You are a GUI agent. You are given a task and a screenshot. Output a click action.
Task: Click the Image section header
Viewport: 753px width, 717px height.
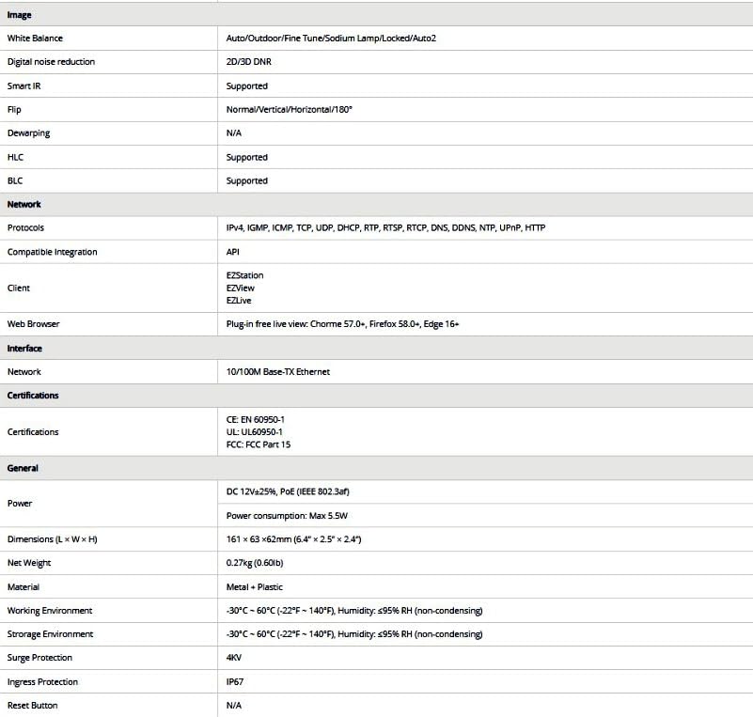19,15
